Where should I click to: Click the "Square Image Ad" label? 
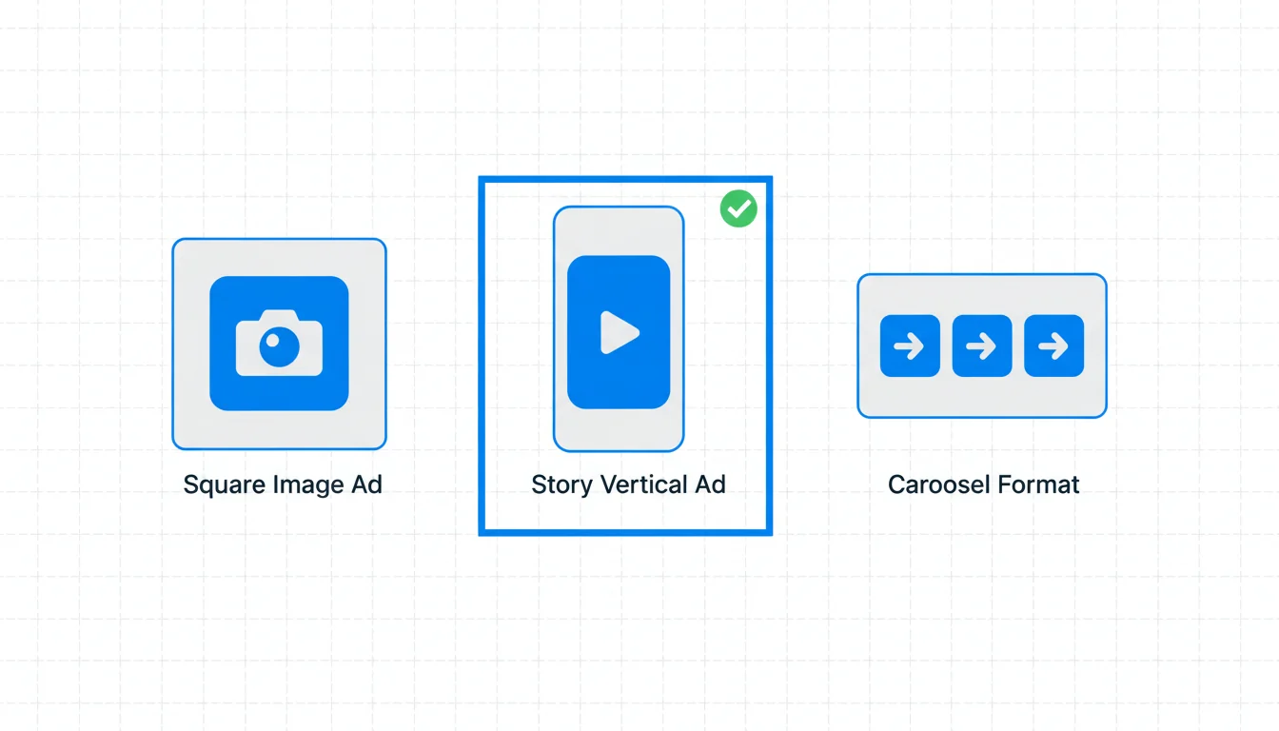(x=283, y=484)
